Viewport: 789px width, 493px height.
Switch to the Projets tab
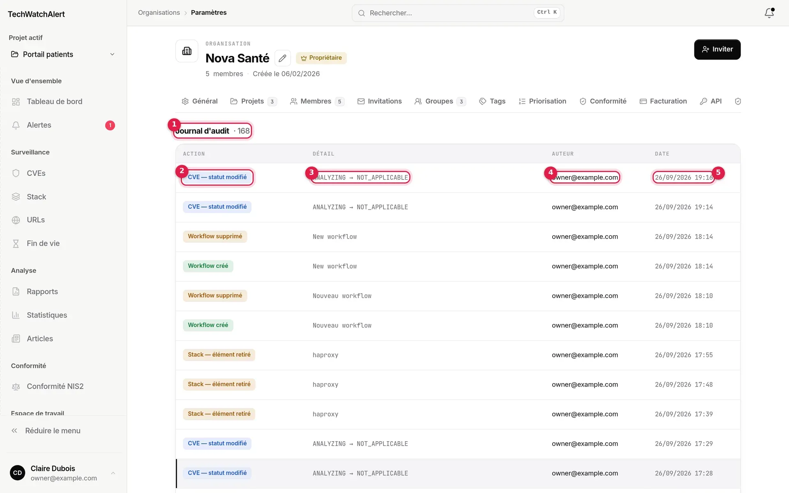pyautogui.click(x=254, y=101)
